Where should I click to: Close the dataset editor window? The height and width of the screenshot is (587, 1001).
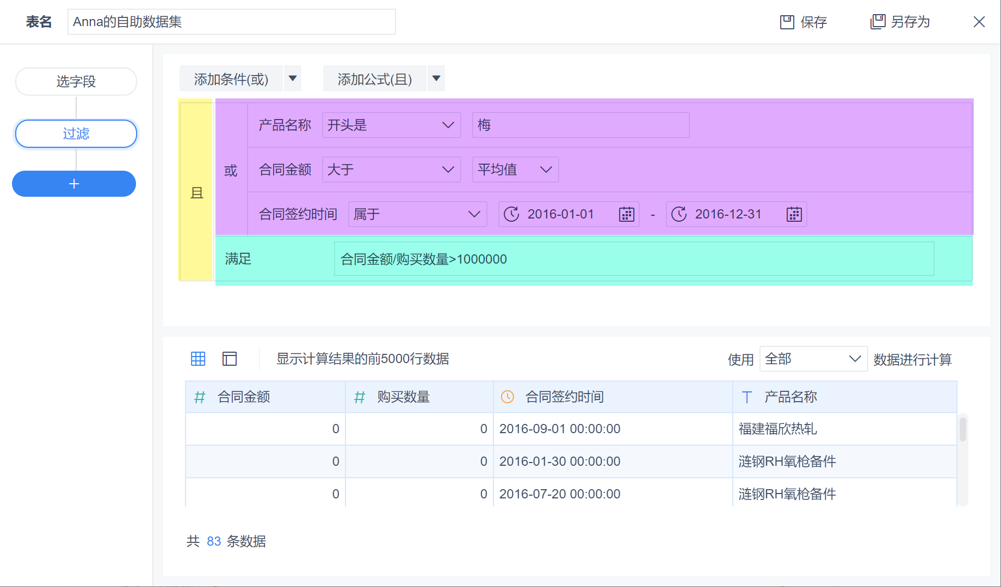(979, 22)
